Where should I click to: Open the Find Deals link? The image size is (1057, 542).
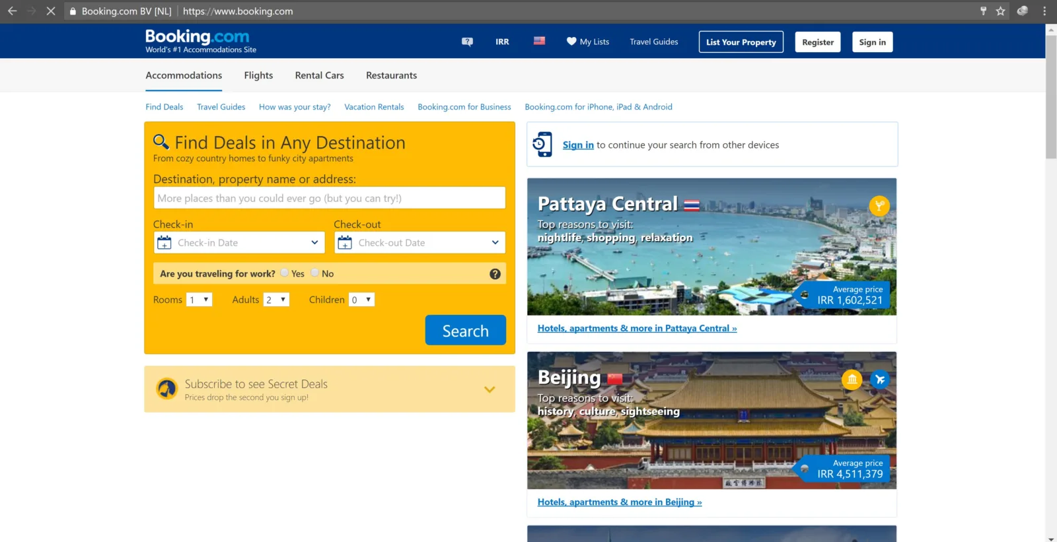164,107
